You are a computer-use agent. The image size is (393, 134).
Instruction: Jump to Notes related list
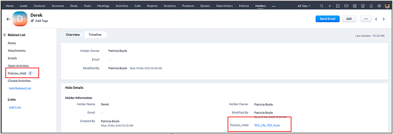[12, 43]
